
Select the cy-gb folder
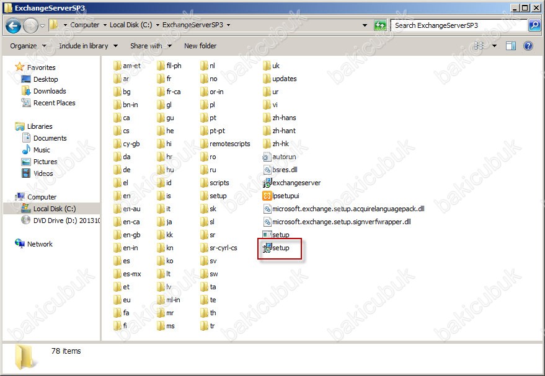126,144
